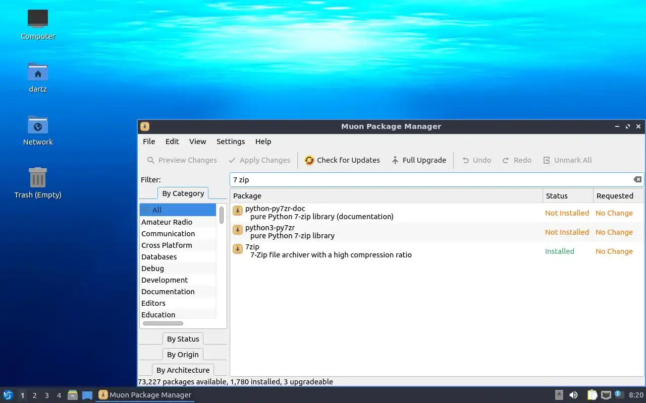Open the Network desktop icon
This screenshot has width=646, height=403.
[38, 130]
